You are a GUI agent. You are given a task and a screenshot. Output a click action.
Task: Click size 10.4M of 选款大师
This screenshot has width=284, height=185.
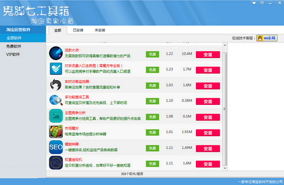point(187,54)
